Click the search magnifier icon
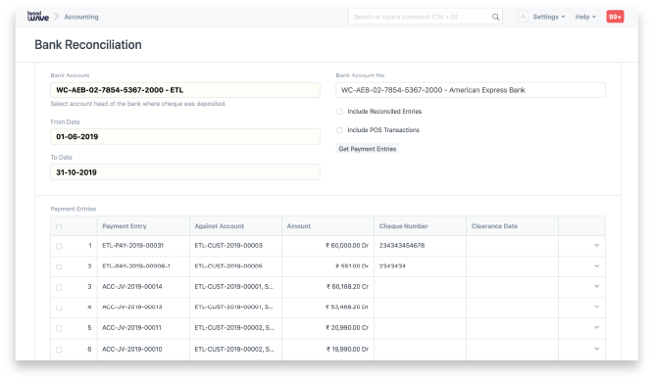The width and height of the screenshot is (653, 382). [x=495, y=17]
